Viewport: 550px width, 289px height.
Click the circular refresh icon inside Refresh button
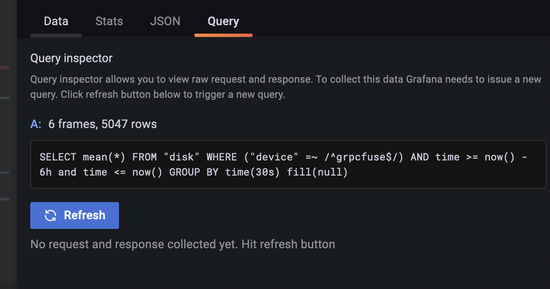pos(50,215)
